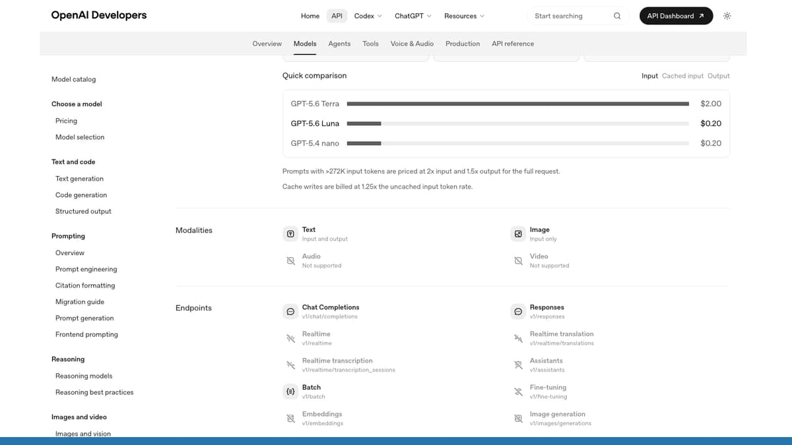Switch to the Agents tab

click(x=339, y=44)
